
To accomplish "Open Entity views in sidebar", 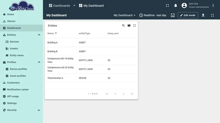I will pos(21,55).
